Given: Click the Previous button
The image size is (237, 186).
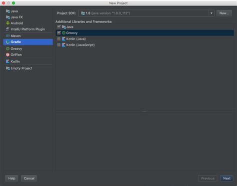Looking at the screenshot, I should 207,178.
